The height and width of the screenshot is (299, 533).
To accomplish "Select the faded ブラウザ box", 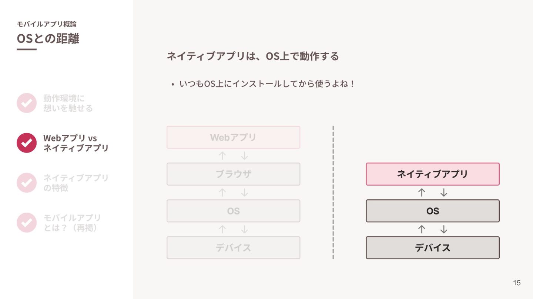I will pos(233,174).
